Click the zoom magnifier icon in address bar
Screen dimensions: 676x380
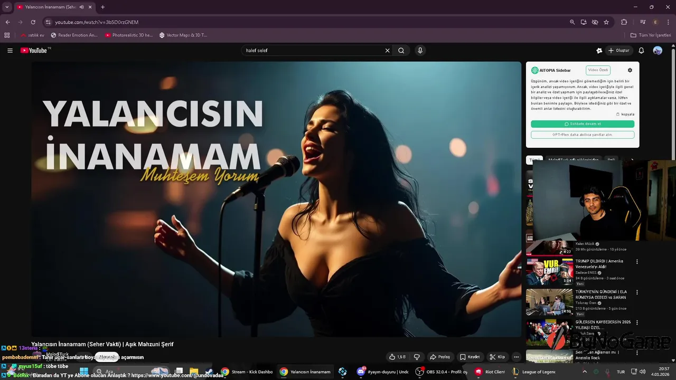[x=572, y=22]
